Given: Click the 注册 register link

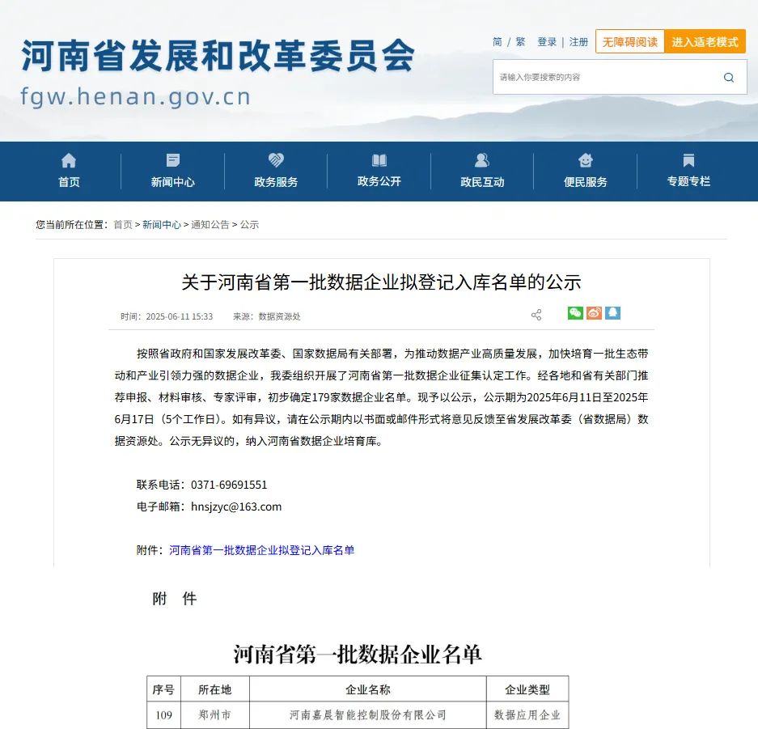Looking at the screenshot, I should click(578, 42).
